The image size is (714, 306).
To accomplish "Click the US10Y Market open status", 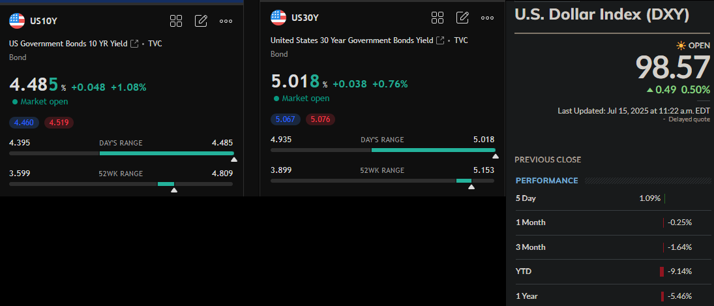I will point(40,102).
